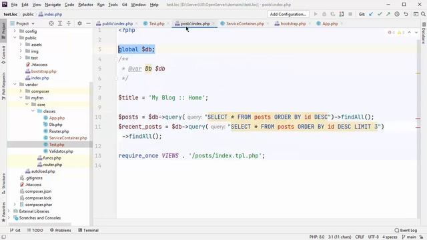
Task: Go to next highlighted error arrow
Action: click(x=416, y=33)
